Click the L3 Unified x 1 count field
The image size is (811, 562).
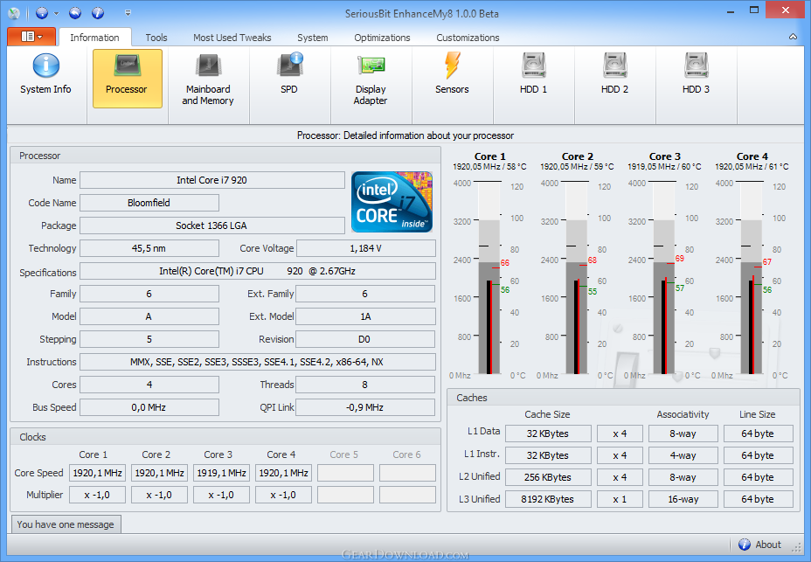(x=620, y=499)
